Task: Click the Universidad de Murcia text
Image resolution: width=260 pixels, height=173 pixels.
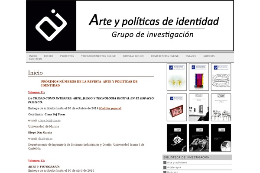Action: point(43,126)
